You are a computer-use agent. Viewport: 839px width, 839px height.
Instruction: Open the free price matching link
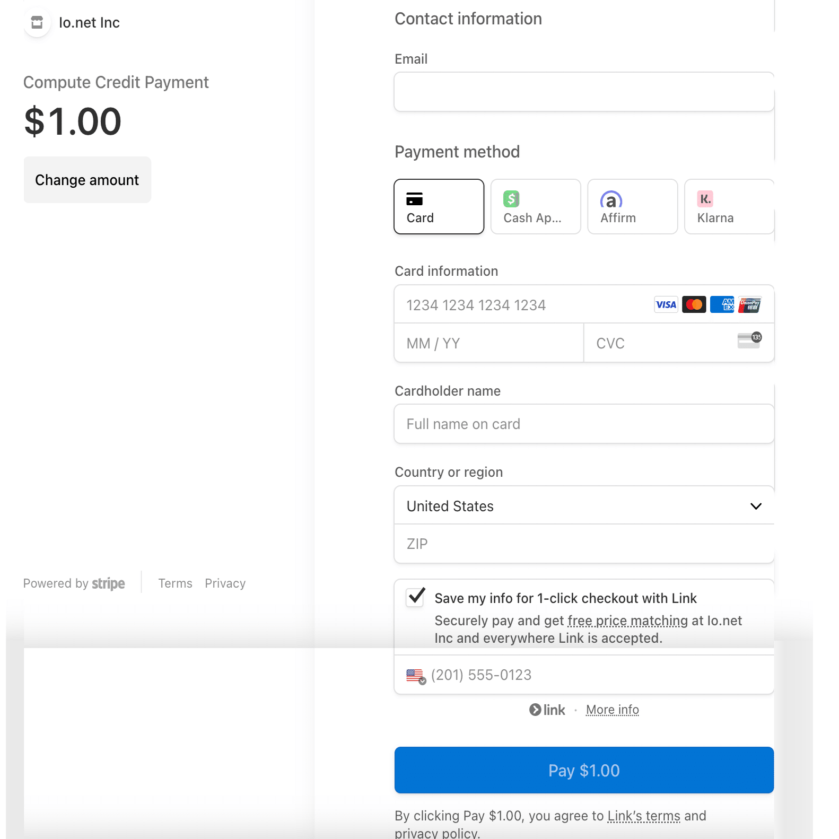click(627, 620)
